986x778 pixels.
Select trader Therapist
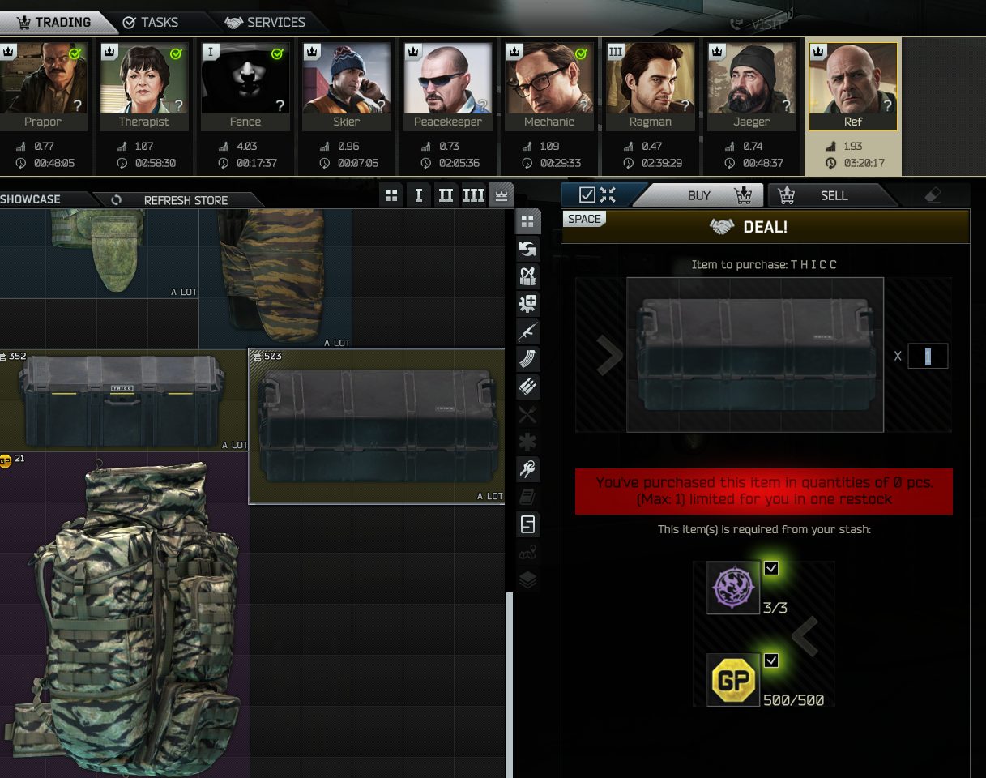tap(143, 87)
